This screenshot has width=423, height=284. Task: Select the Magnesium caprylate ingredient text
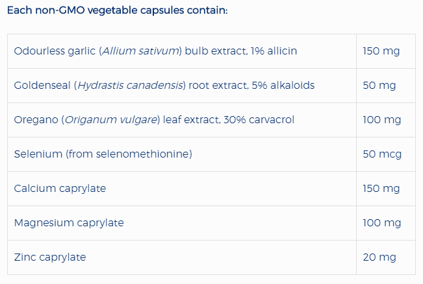(x=69, y=223)
